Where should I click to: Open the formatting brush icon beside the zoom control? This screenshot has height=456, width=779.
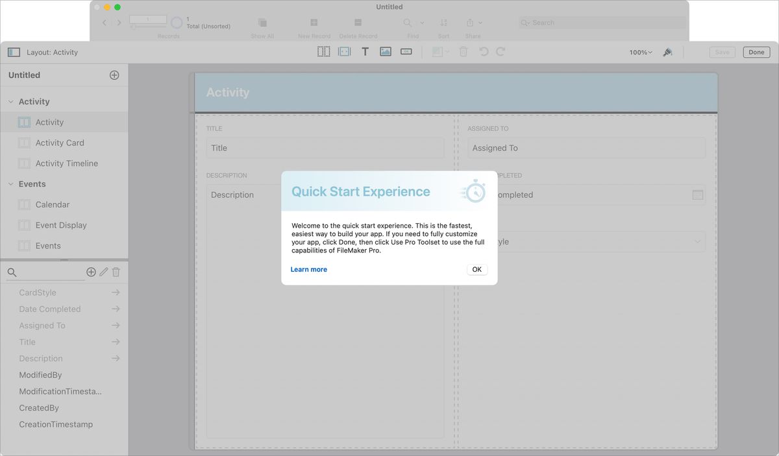pyautogui.click(x=667, y=51)
